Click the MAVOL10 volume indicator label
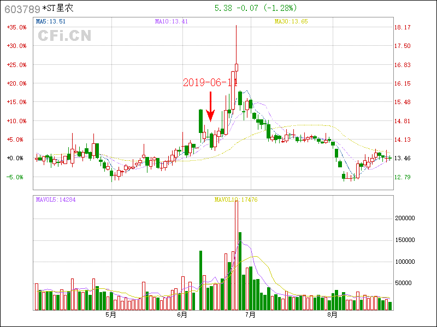 235,199
